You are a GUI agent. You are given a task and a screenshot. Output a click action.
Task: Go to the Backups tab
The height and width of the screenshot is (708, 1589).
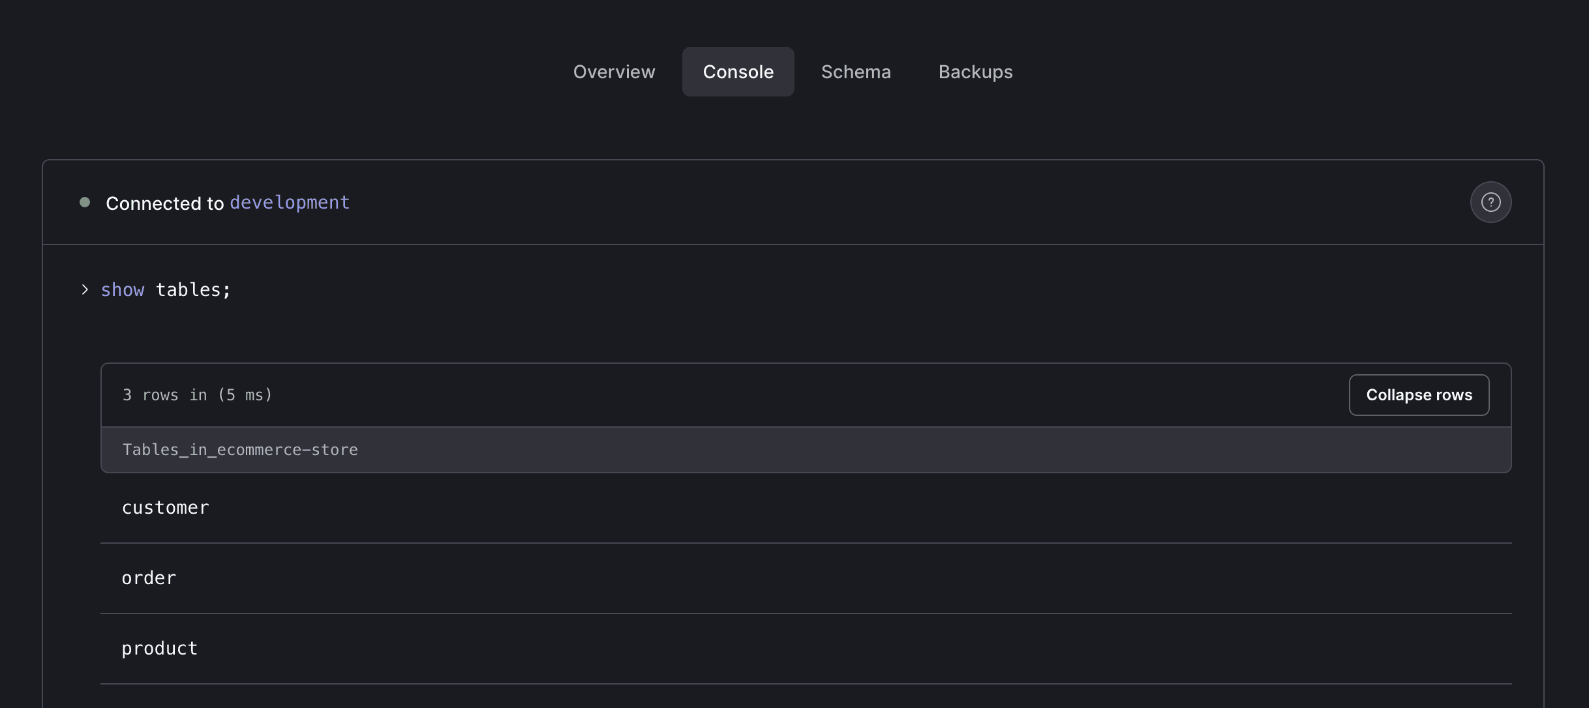975,72
